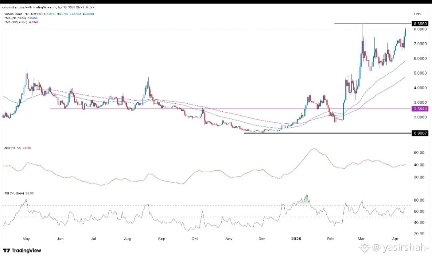Click the ADX current value reading
This screenshot has width=432, height=257.
pyautogui.click(x=27, y=148)
